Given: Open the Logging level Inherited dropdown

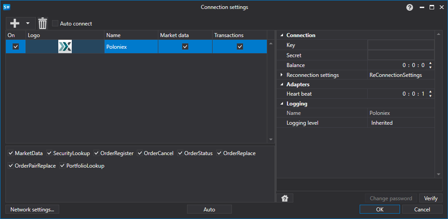Looking at the screenshot, I should [401, 123].
